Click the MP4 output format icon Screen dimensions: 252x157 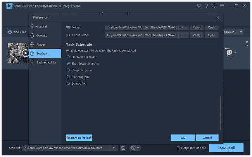230,53
